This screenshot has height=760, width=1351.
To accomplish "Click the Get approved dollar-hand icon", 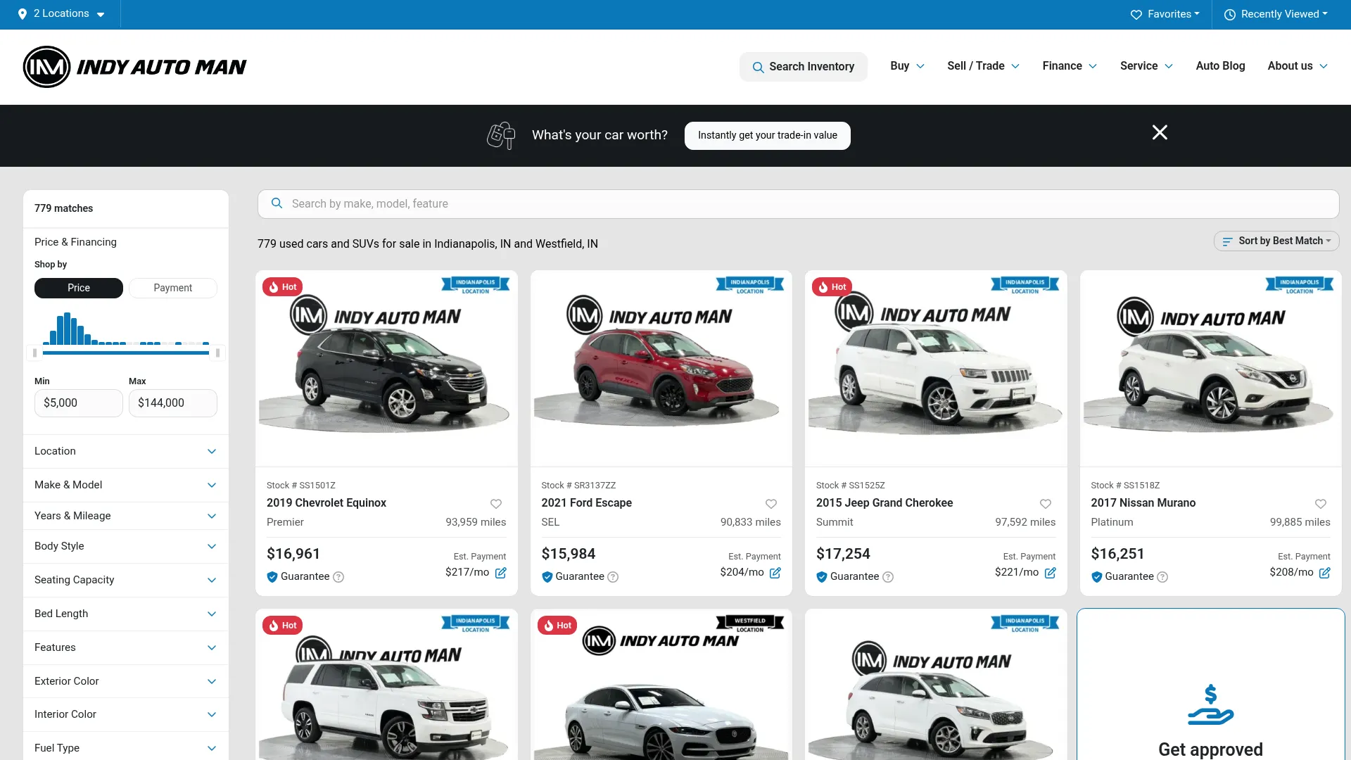I will [x=1210, y=704].
